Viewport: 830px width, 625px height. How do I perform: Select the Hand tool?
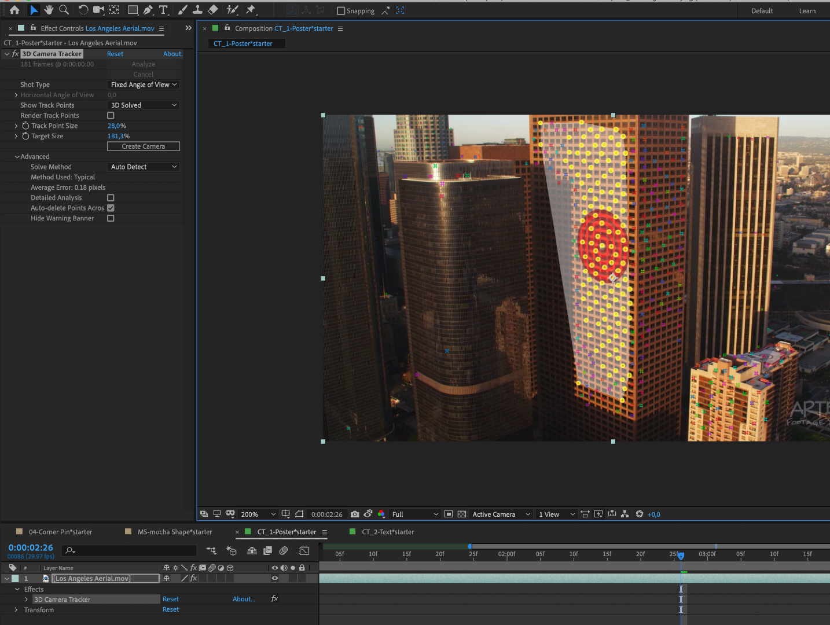49,10
